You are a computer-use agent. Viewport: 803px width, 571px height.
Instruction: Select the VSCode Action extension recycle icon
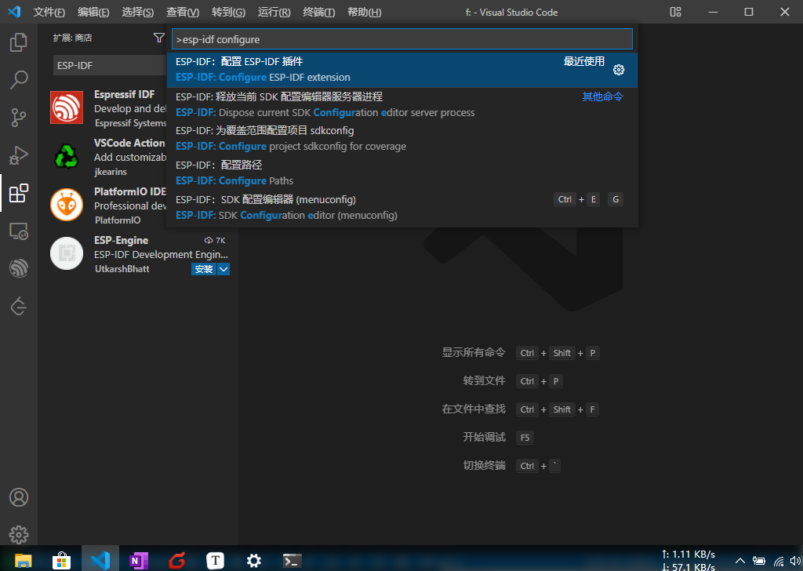click(x=67, y=156)
